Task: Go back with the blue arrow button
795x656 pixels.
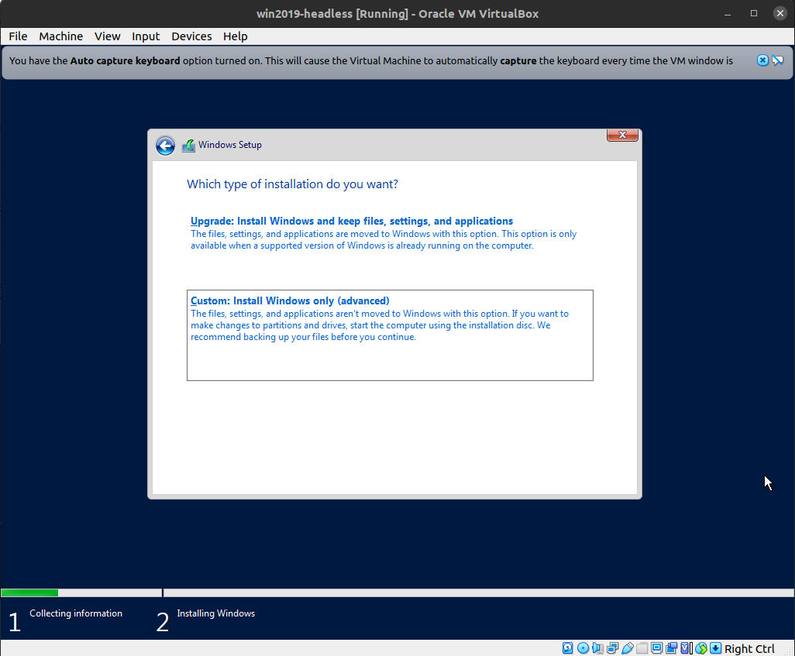Action: point(165,146)
